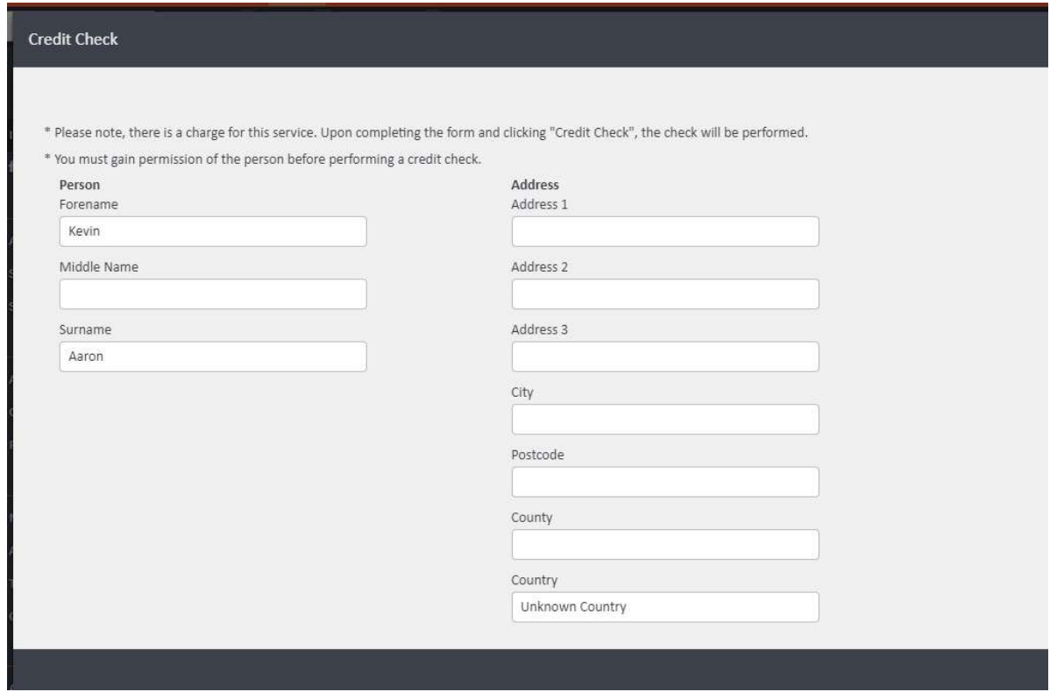Click the "Country" label text
Viewport: 1050px width, 692px height.
point(535,580)
